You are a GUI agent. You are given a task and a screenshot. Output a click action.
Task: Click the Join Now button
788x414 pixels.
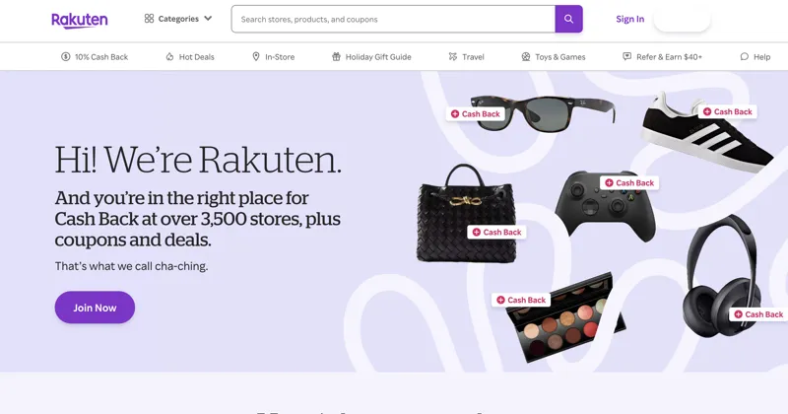pyautogui.click(x=95, y=308)
